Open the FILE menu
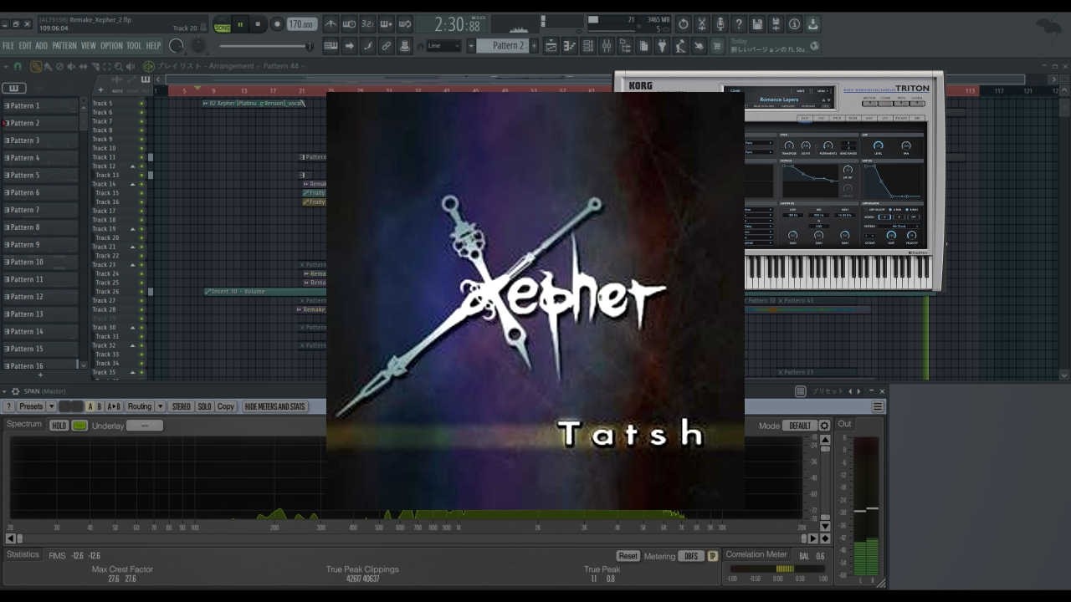The image size is (1071, 602). [x=8, y=46]
